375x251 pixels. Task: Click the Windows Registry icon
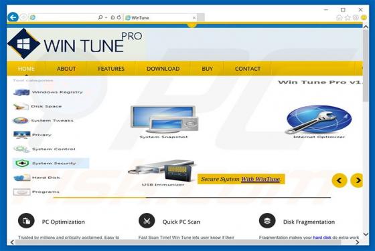click(21, 92)
